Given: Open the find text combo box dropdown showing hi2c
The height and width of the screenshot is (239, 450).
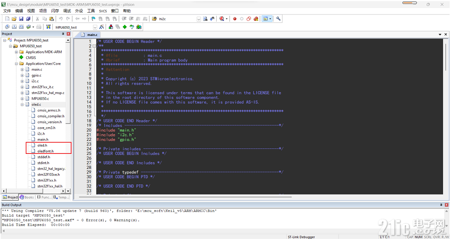Looking at the screenshot, I should (x=199, y=19).
